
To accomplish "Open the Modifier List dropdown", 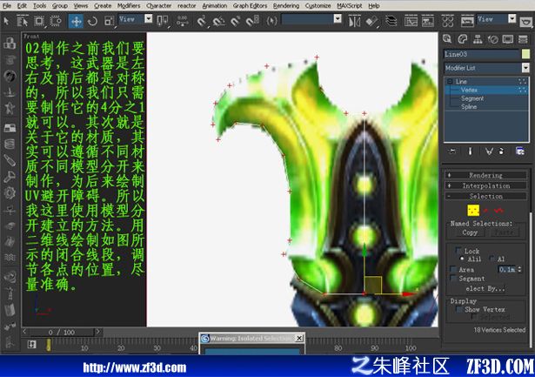I will [x=525, y=68].
